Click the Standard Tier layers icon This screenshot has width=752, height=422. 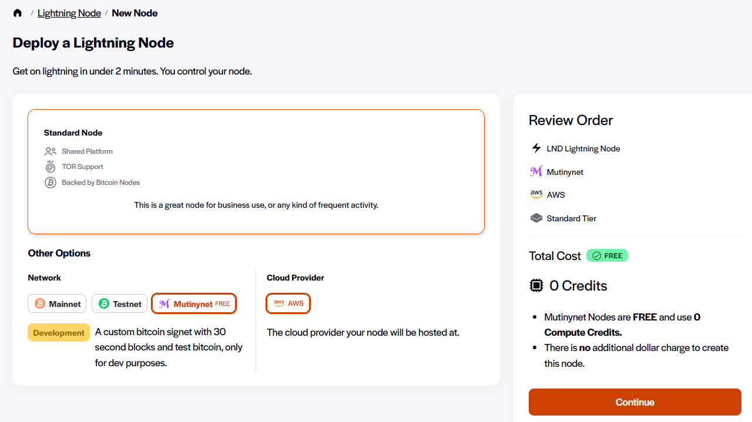point(536,218)
